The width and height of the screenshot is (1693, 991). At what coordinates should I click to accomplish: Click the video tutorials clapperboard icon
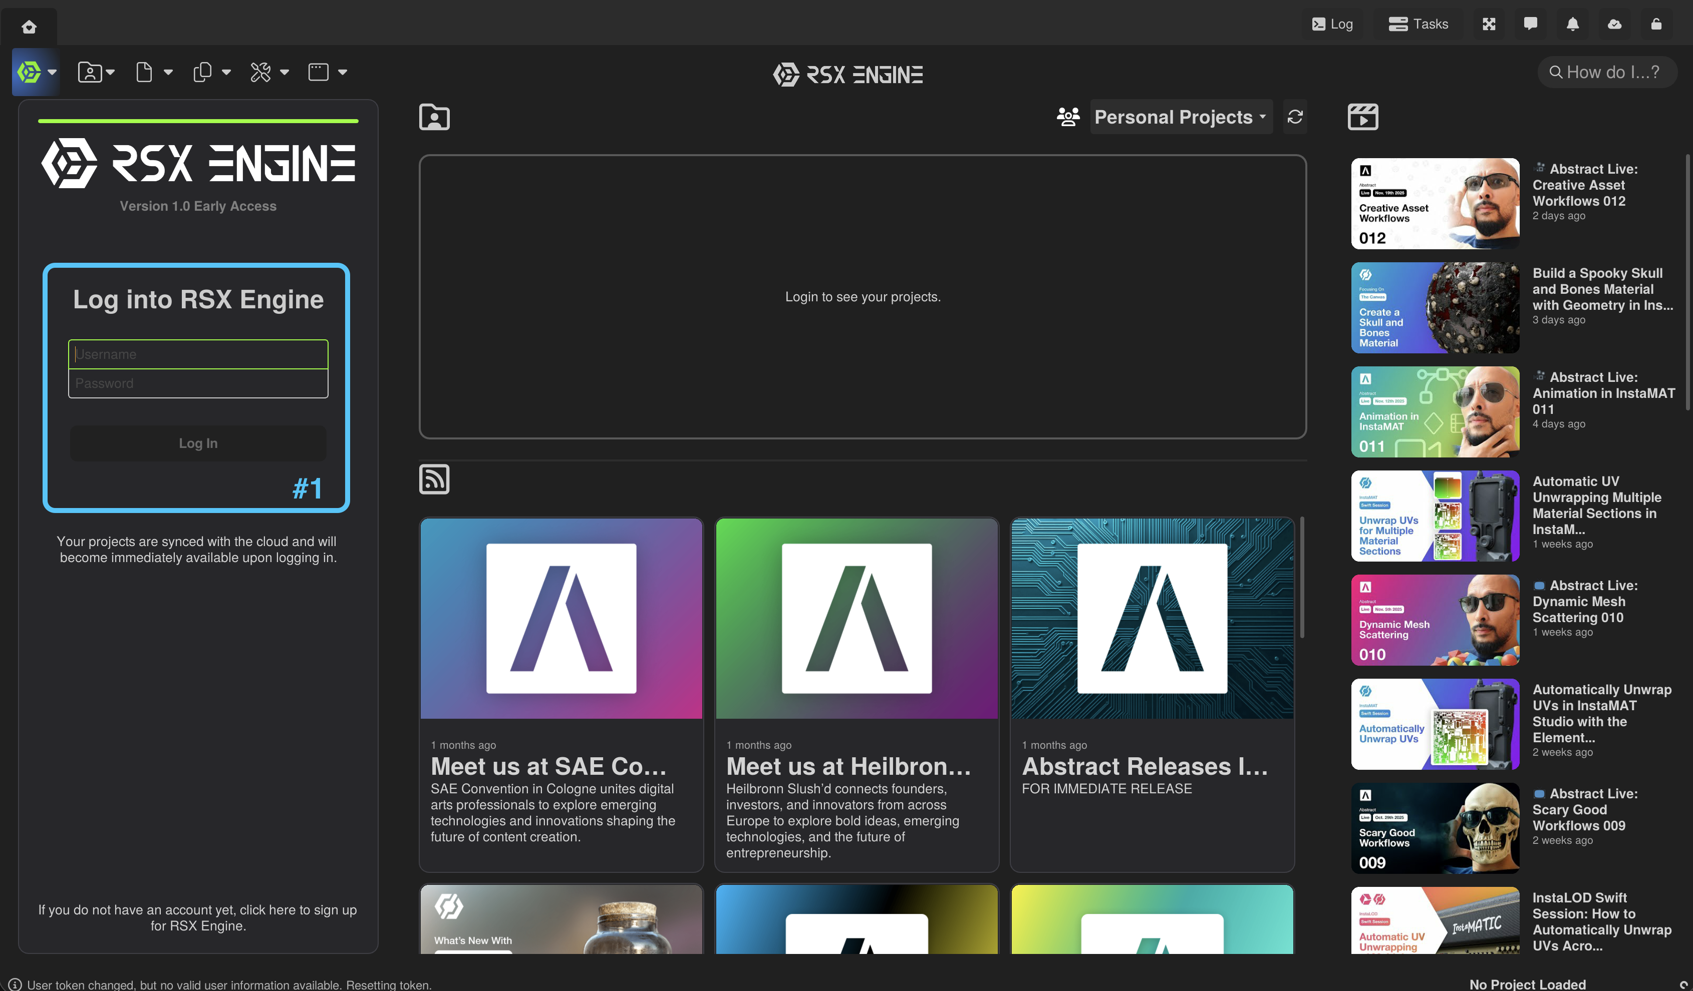point(1362,117)
